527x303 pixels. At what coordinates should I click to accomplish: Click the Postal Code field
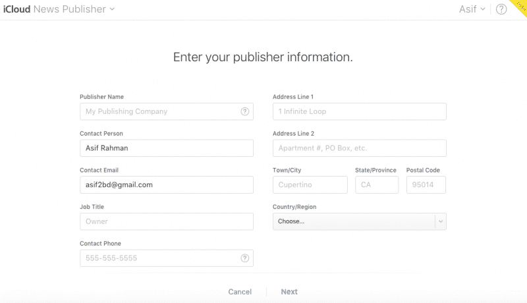click(426, 185)
